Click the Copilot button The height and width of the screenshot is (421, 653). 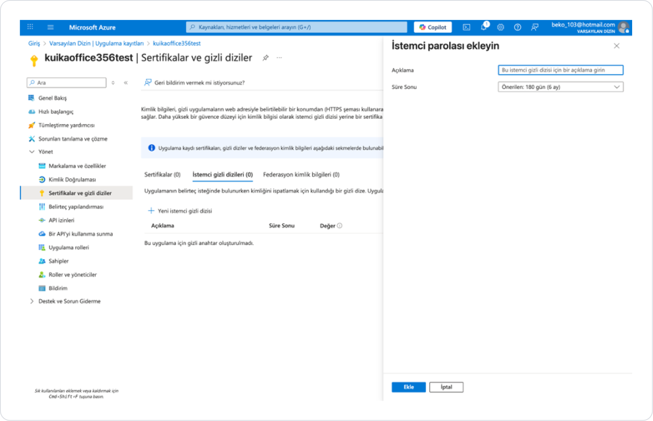433,27
